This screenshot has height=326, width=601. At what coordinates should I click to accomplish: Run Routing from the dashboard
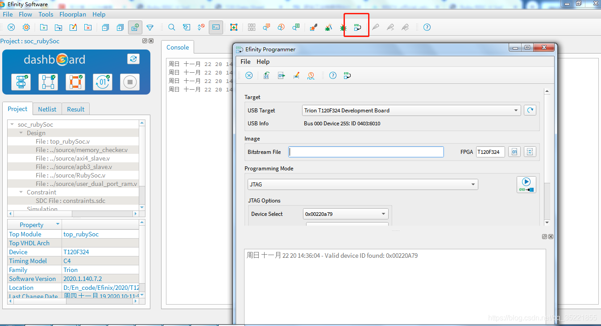[x=75, y=82]
